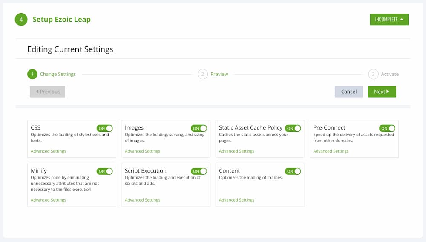Click the Minify card title

[x=39, y=171]
